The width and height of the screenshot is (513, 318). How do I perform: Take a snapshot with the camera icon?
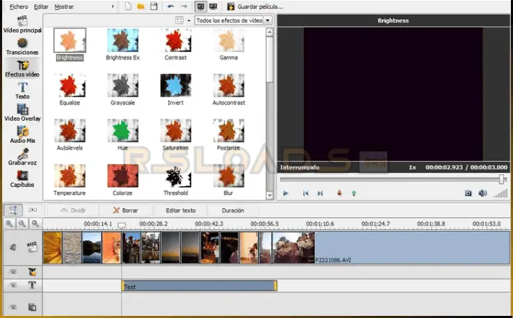coord(468,193)
